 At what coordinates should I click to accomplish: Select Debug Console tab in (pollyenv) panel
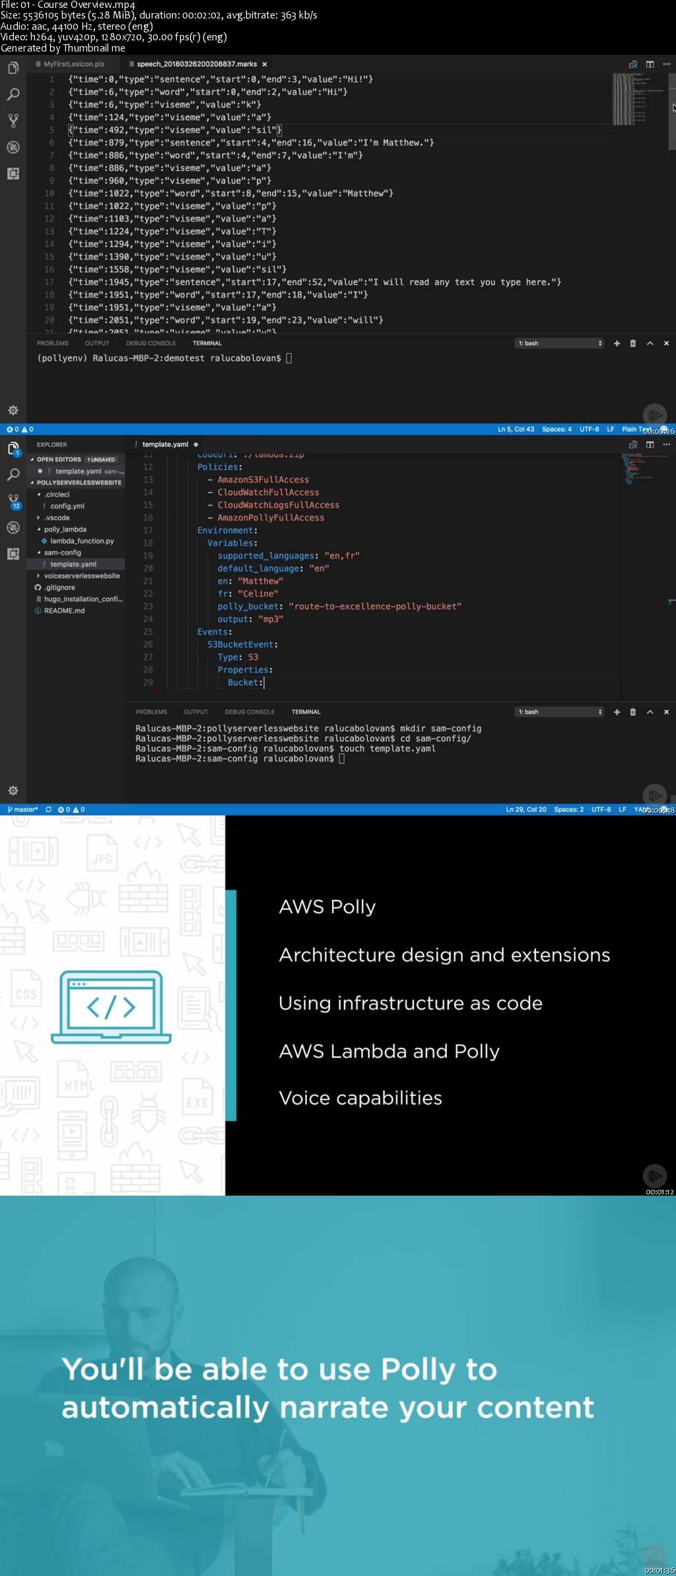pos(151,343)
